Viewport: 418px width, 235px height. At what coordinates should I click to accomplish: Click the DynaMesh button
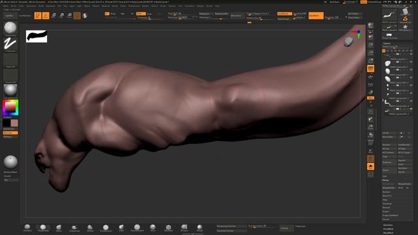(x=316, y=16)
